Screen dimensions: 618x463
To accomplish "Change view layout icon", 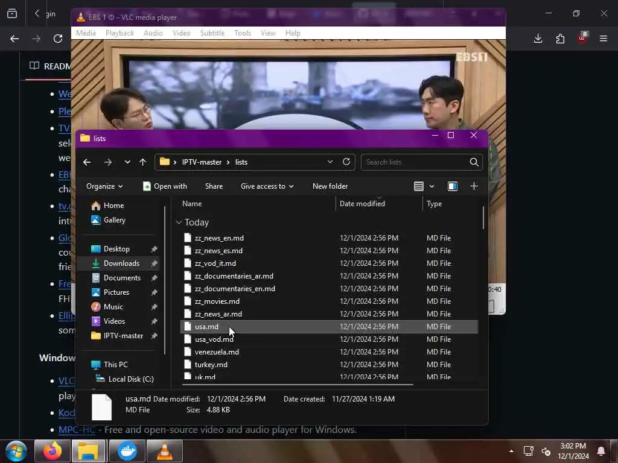I will [x=419, y=186].
